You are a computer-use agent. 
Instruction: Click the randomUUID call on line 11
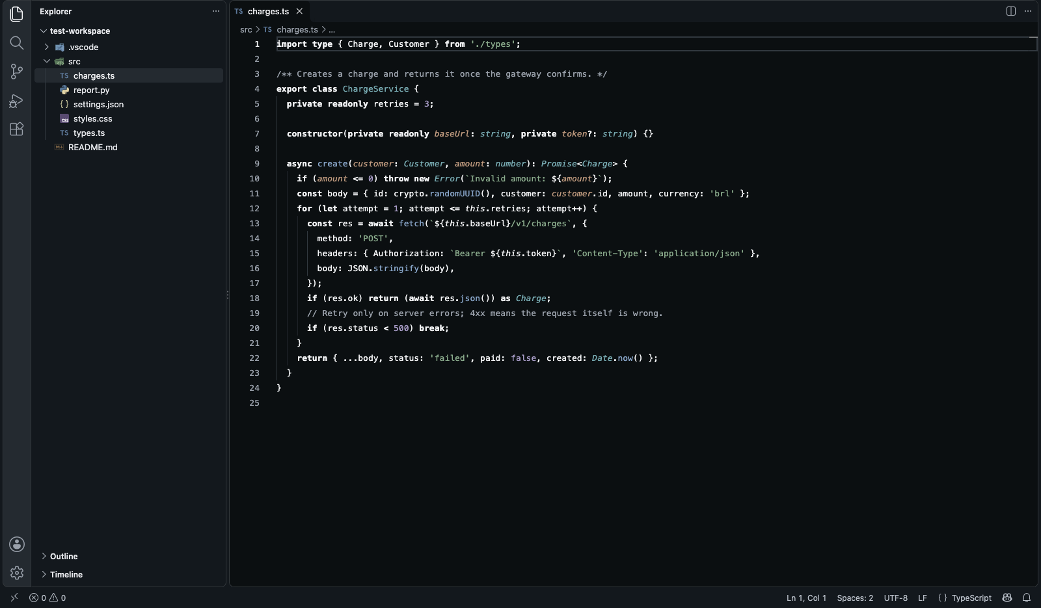pos(455,193)
